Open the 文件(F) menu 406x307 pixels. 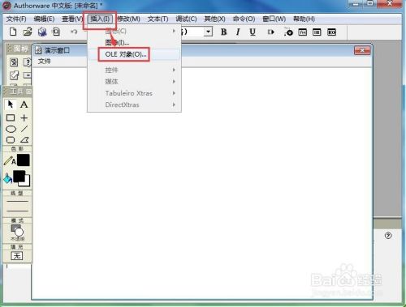(x=16, y=19)
